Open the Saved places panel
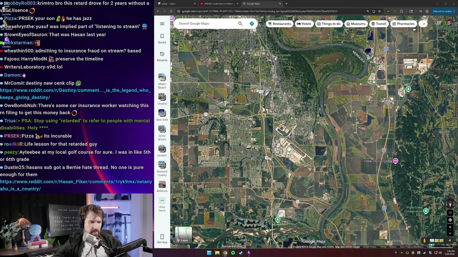Image resolution: width=458 pixels, height=257 pixels. 162,39
